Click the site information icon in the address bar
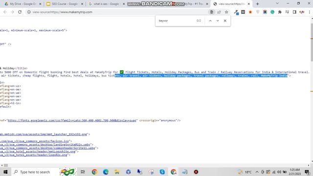Screen dimensions: 313x176 29,12
